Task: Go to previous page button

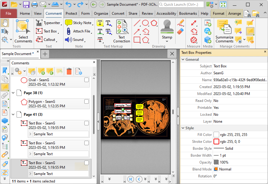Action: tap(139, 179)
